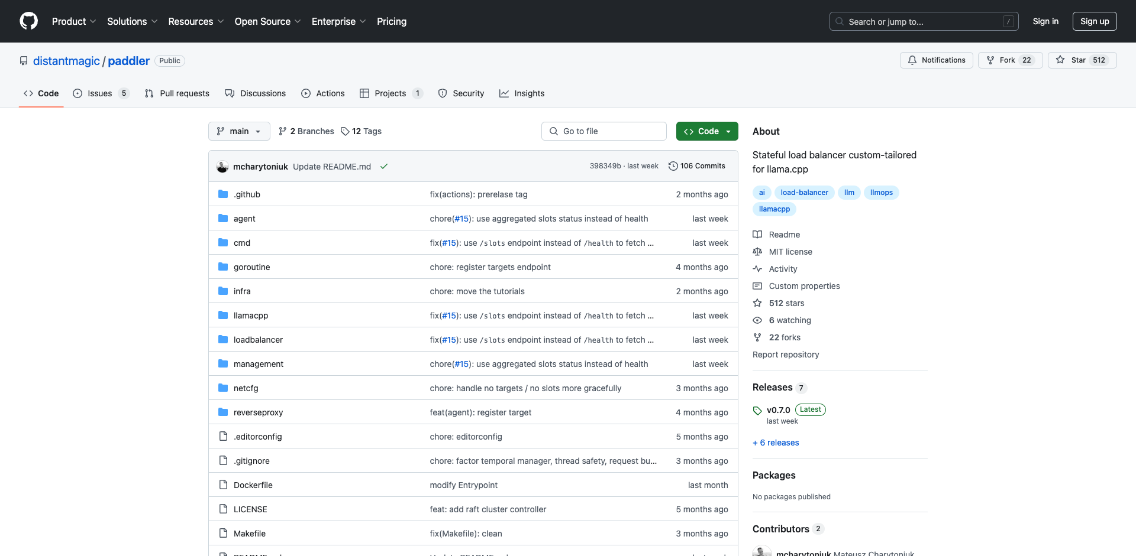The height and width of the screenshot is (556, 1136).
Task: Select the ai topic tag
Action: 761,193
